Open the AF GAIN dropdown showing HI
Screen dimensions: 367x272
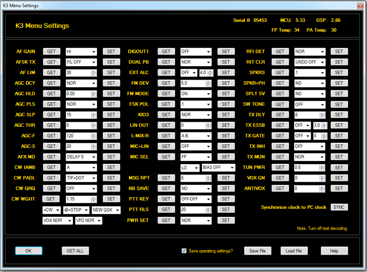coord(81,51)
